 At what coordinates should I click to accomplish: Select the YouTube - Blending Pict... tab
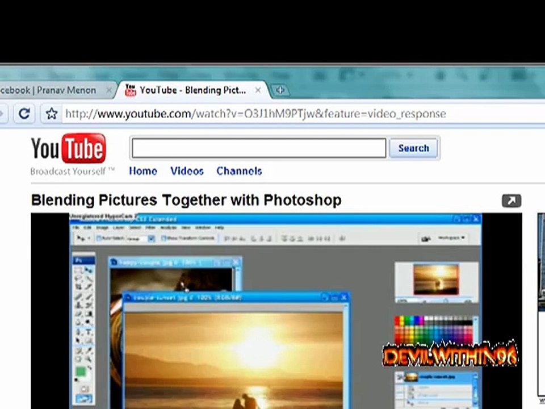point(193,90)
